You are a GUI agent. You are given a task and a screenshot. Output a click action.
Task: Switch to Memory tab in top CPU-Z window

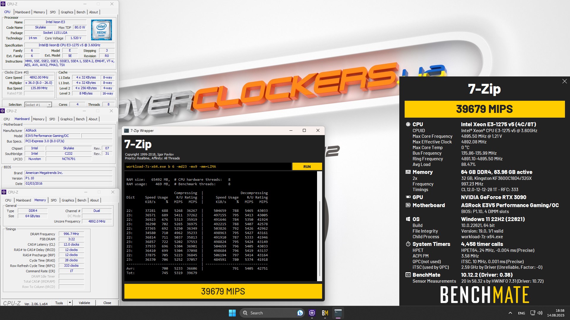(x=39, y=12)
